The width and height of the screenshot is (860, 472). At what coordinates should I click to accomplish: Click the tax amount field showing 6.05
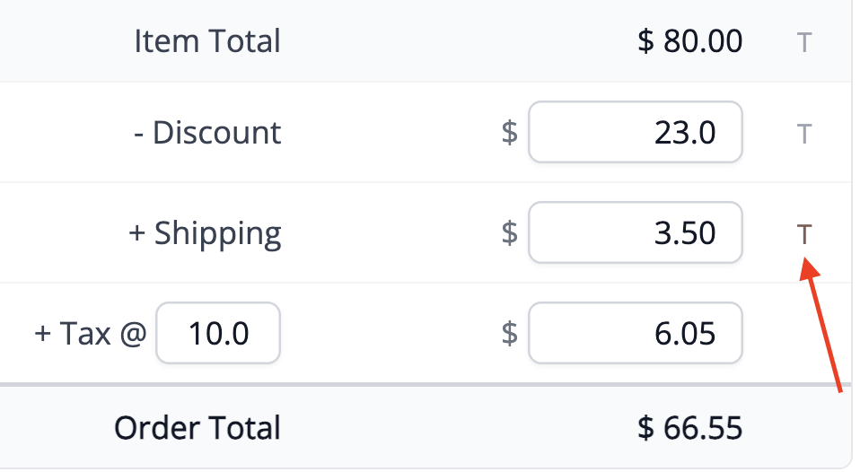(636, 333)
